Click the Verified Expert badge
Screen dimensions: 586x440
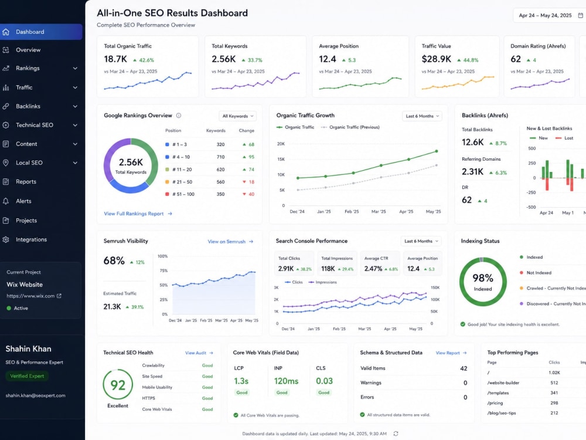pyautogui.click(x=27, y=376)
